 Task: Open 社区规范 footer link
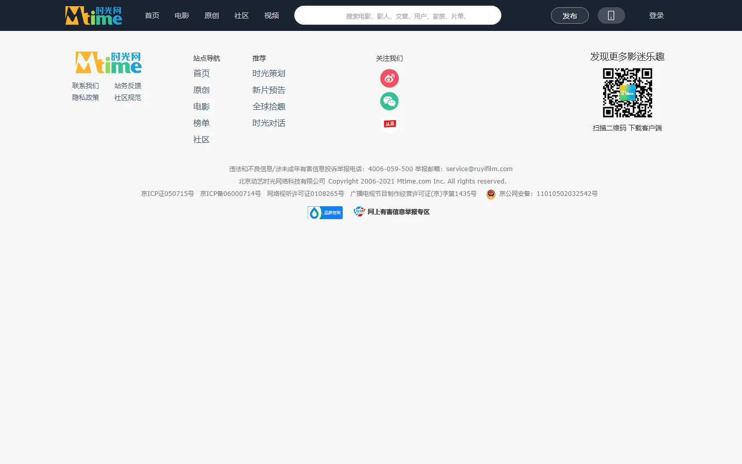128,97
